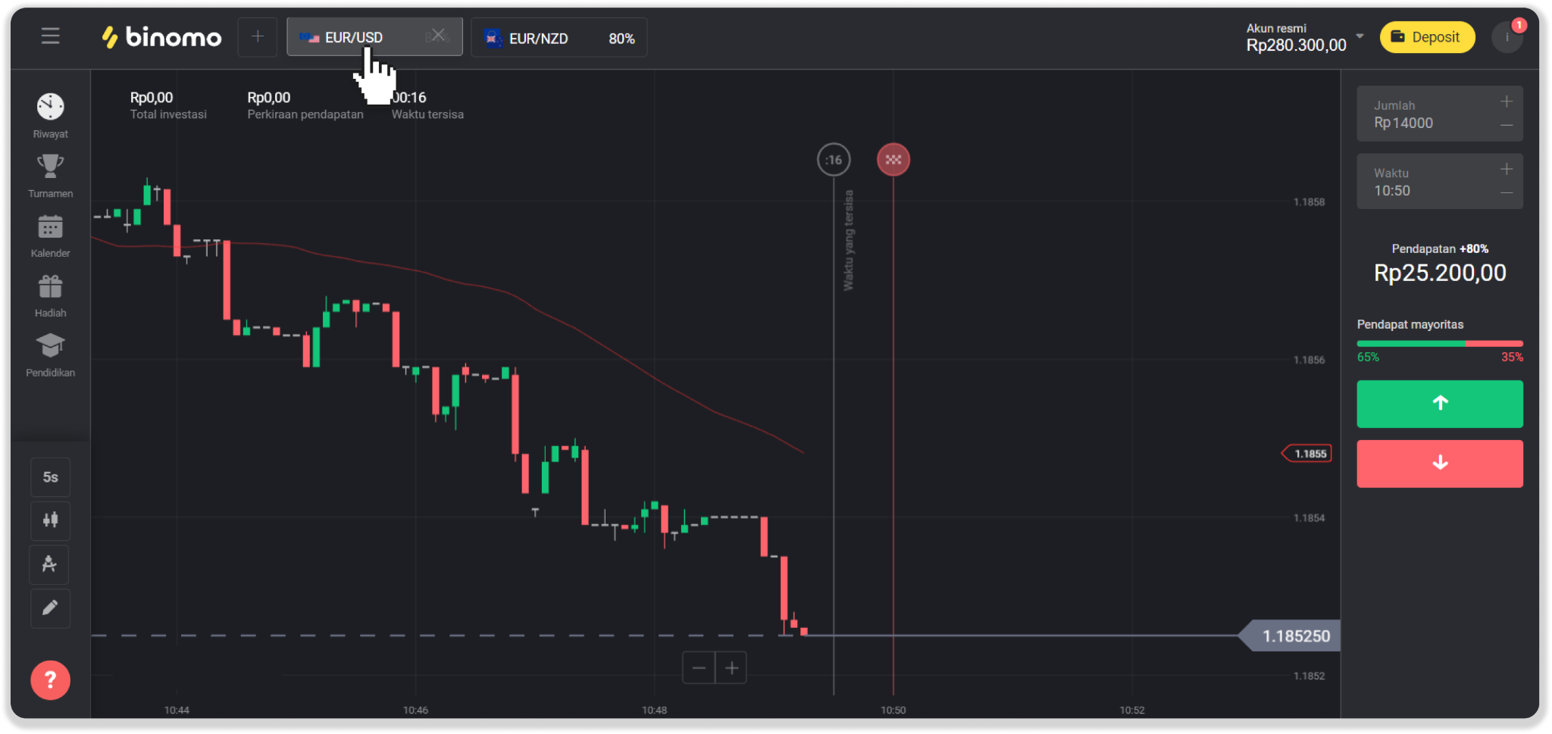Expand the Akun resmi account dropdown
This screenshot has height=734, width=1552.
[x=1360, y=36]
